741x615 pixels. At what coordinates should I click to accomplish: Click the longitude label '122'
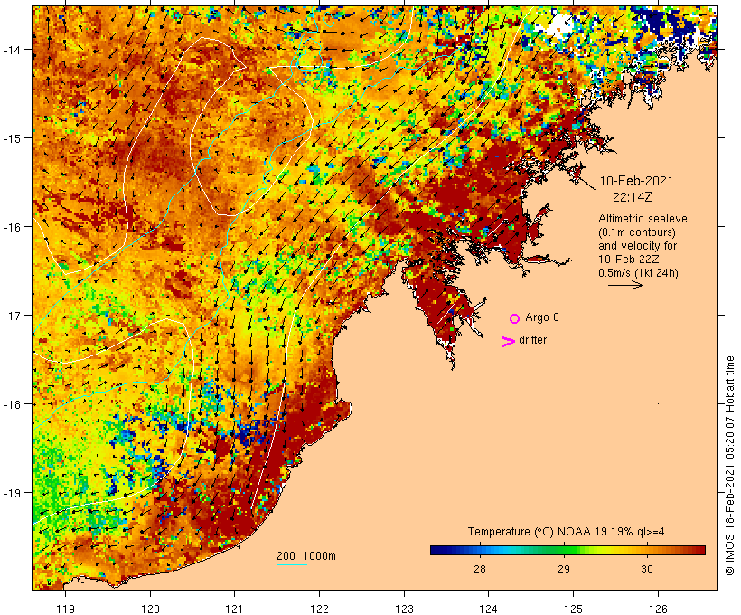(319, 609)
